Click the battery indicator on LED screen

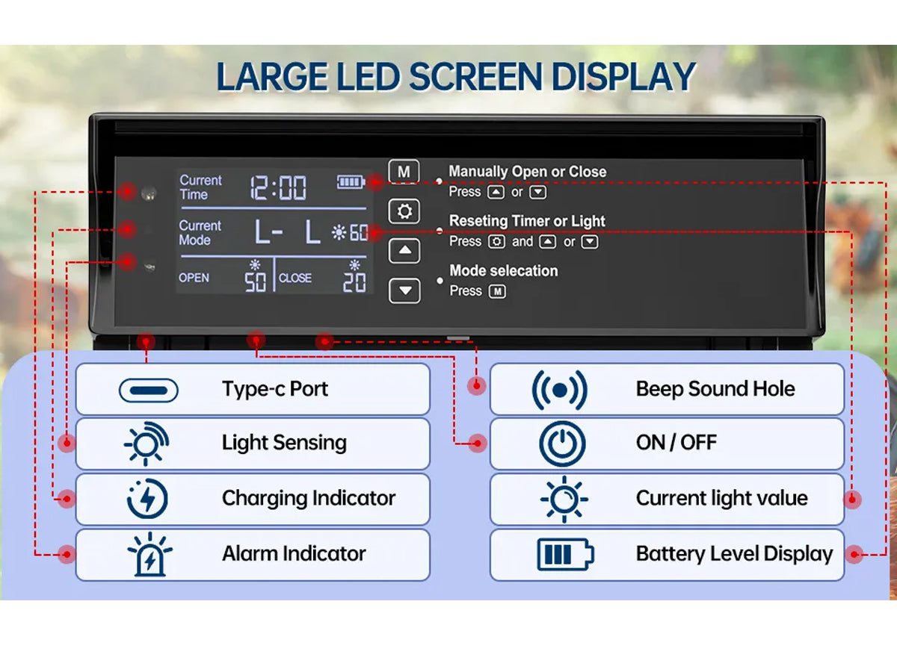click(x=350, y=181)
